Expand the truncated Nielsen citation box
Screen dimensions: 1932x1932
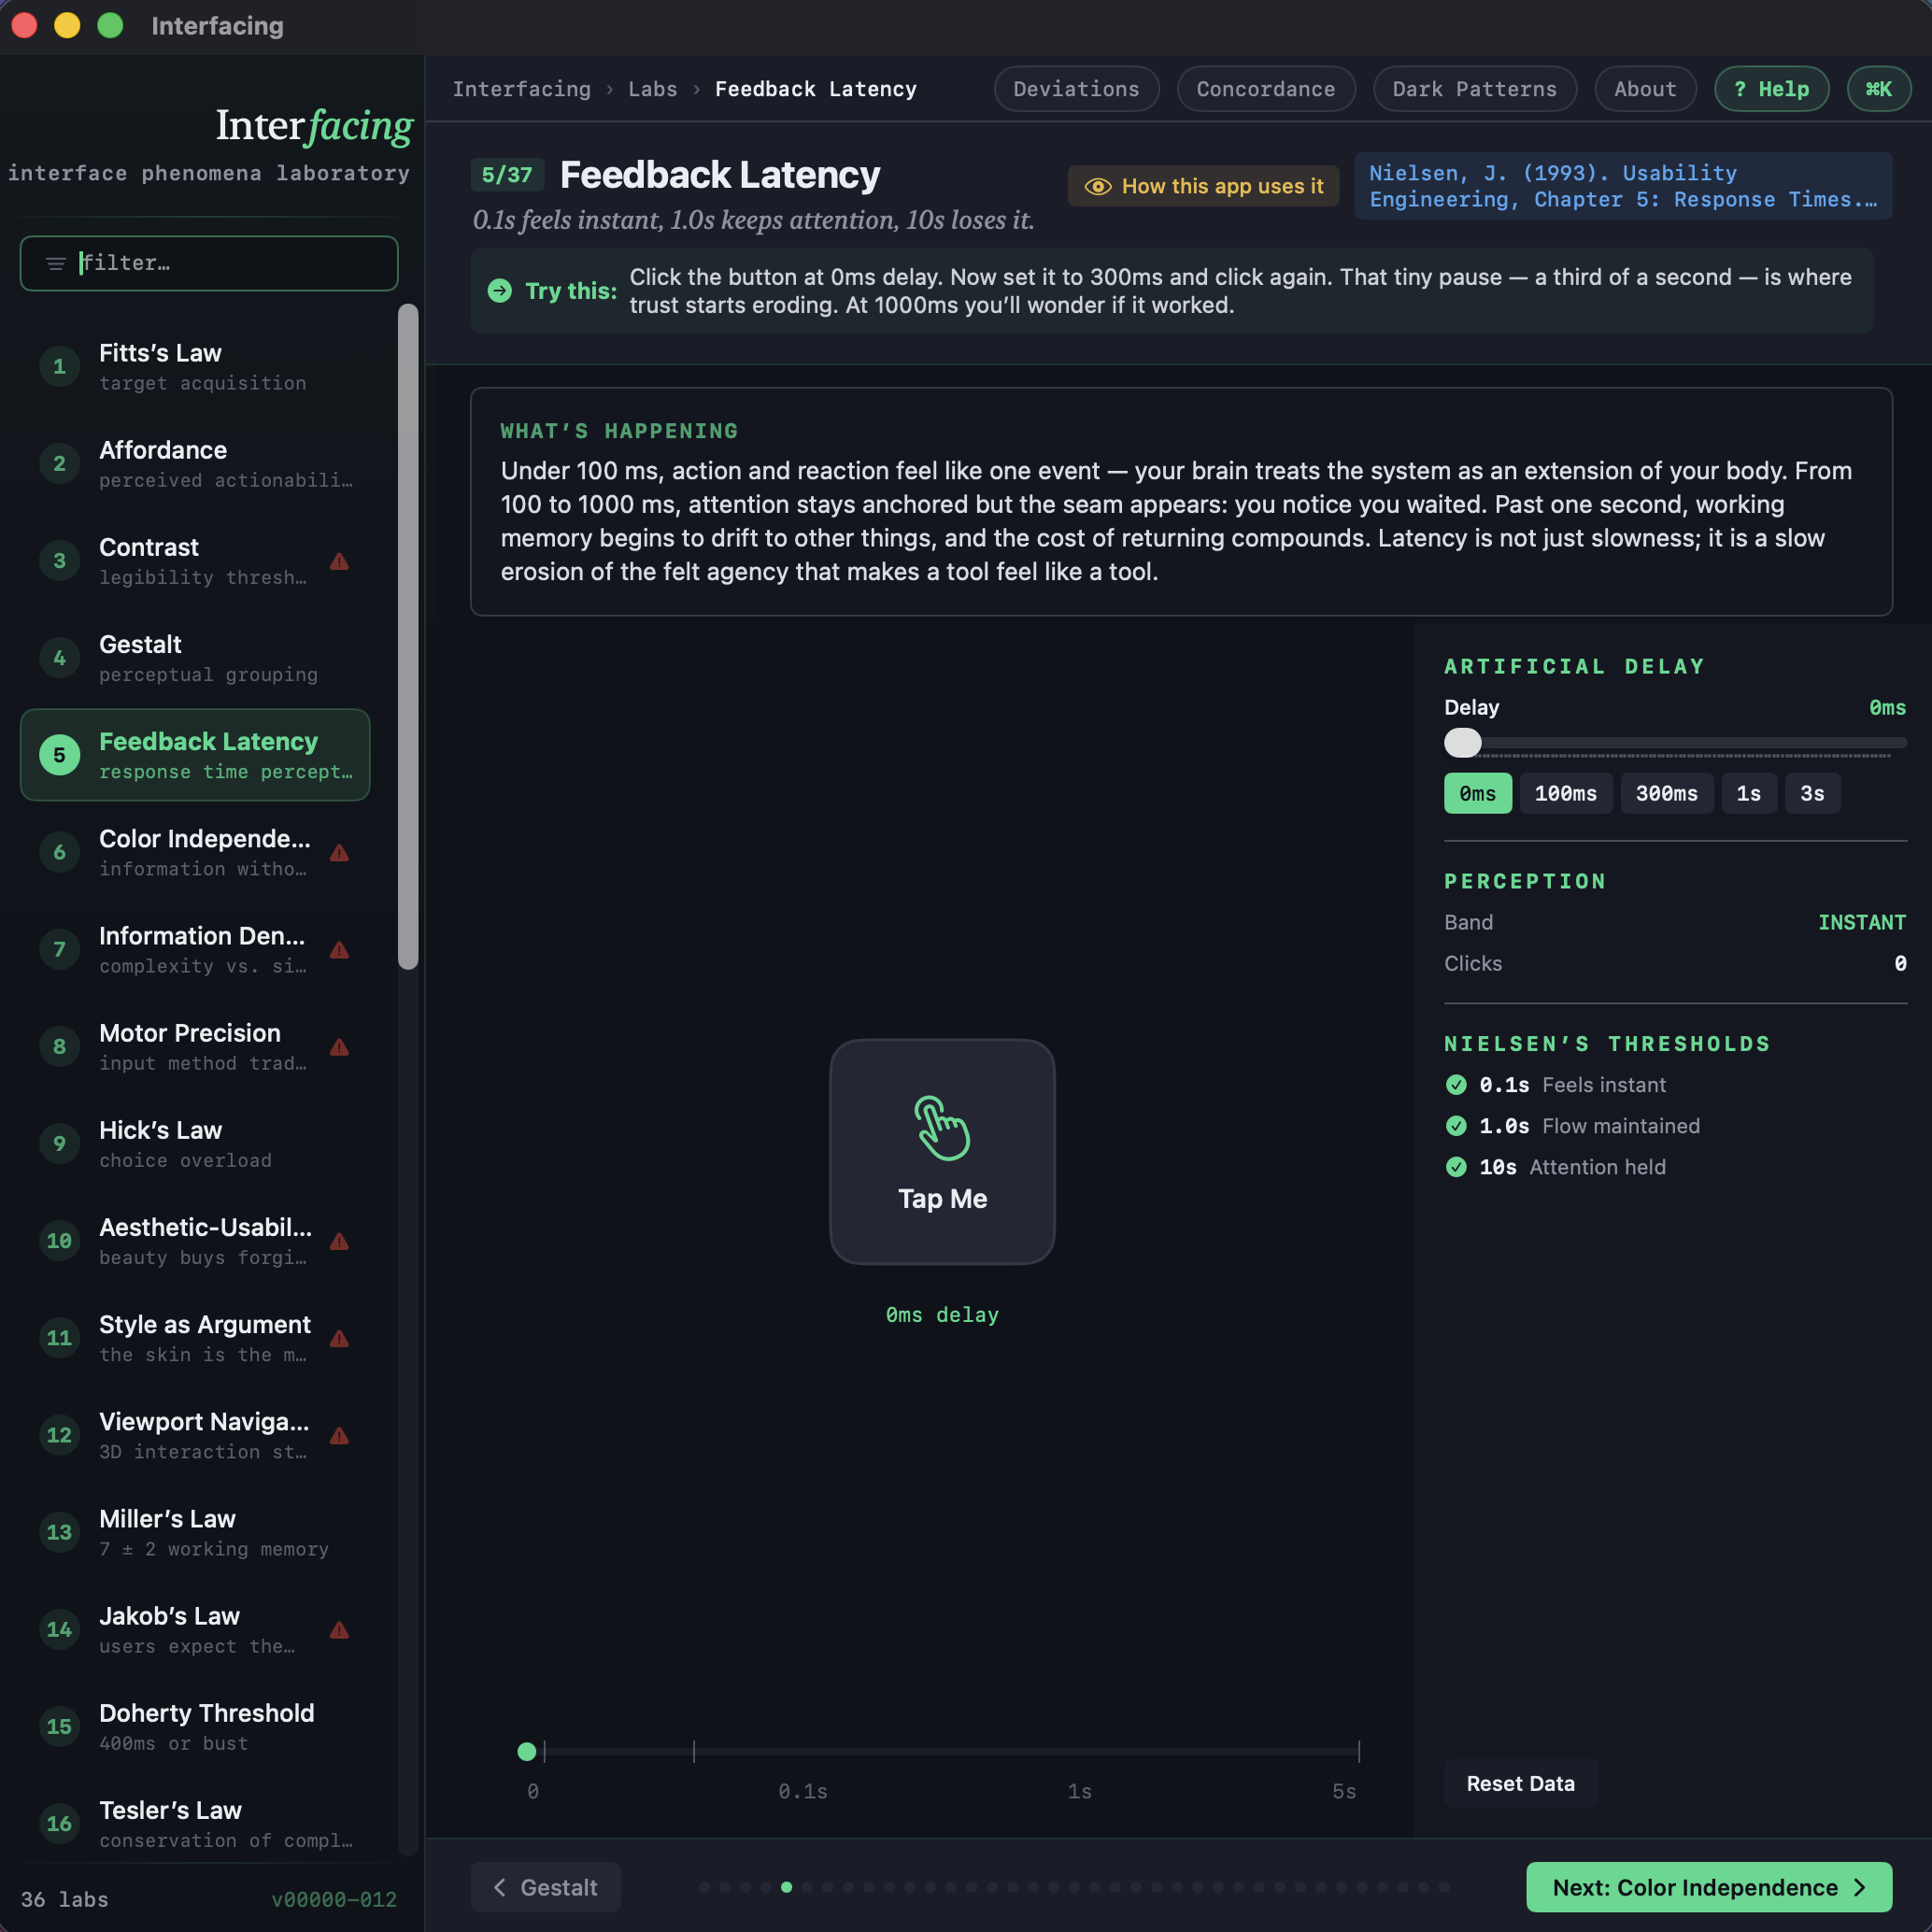click(x=1622, y=187)
